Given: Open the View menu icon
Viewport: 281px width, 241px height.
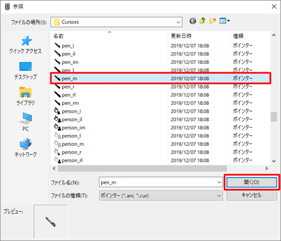Looking at the screenshot, I should [224, 21].
